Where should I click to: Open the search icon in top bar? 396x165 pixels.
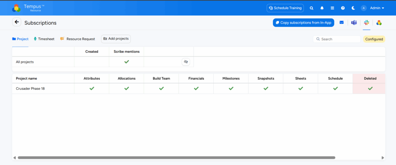[x=311, y=8]
